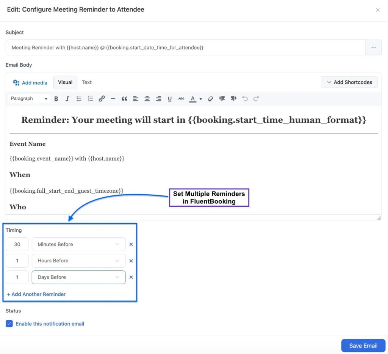Center align the selected text
The width and height of the screenshot is (388, 354).
(x=147, y=98)
